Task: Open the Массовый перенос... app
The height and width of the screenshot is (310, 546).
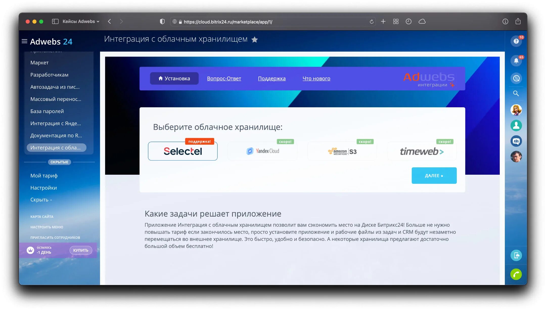Action: pyautogui.click(x=56, y=99)
